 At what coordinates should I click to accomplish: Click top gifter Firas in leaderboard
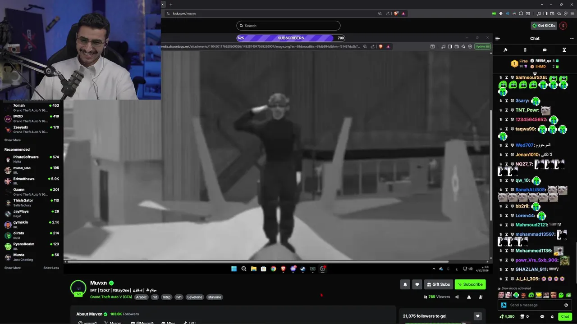(523, 61)
